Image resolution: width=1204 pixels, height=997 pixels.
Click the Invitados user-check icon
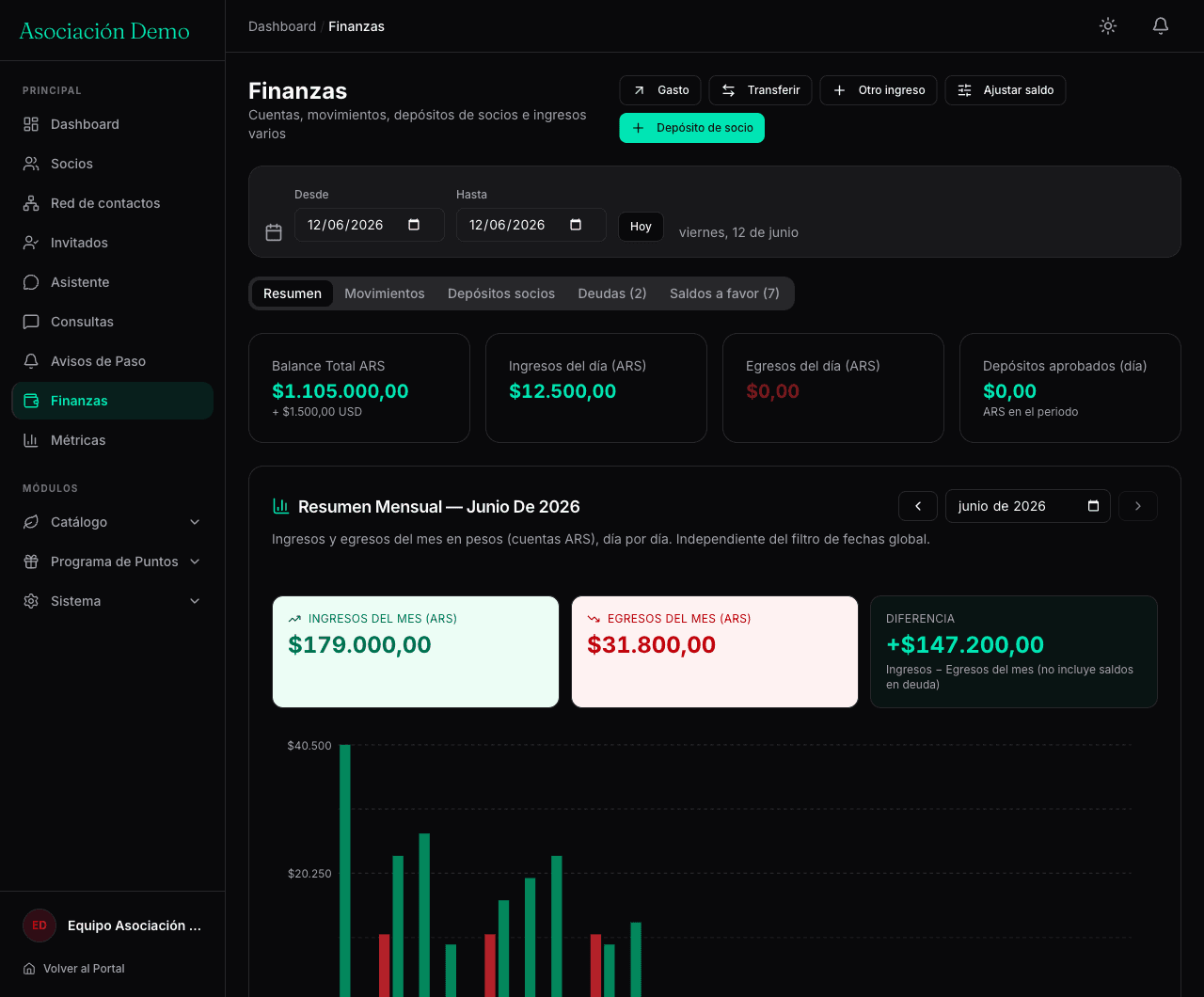click(31, 243)
